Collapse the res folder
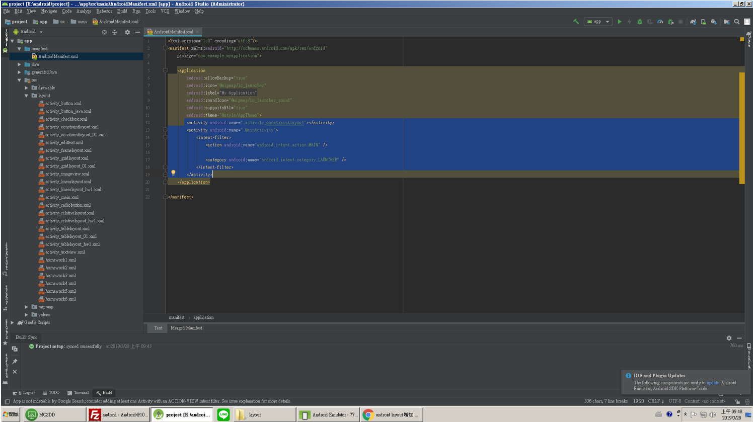753x422 pixels. [x=19, y=80]
